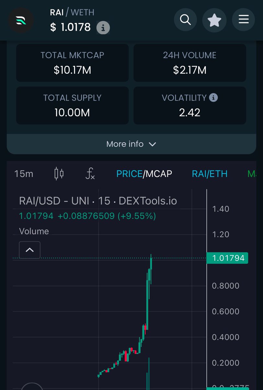Click the RAI / WETH pair name
Image resolution: width=263 pixels, height=390 pixels.
tap(72, 12)
